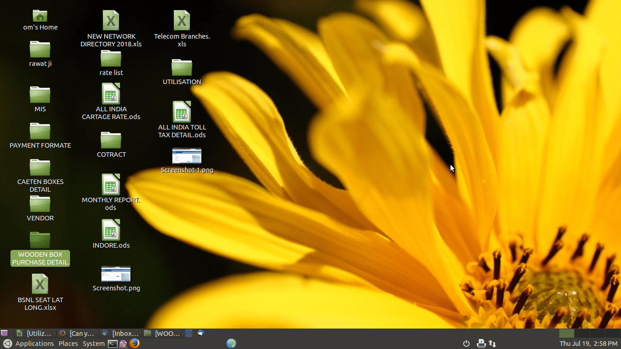
Task: Open the rate list folder
Action: (111, 59)
